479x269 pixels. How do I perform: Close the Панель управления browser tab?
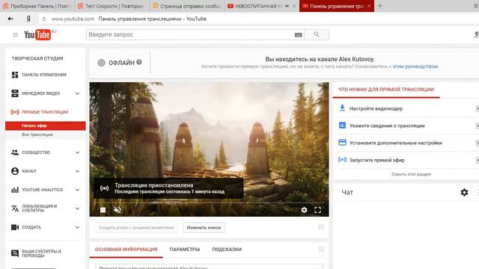point(369,6)
